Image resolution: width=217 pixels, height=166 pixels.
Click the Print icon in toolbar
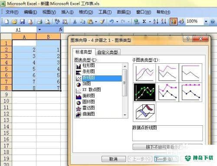pyautogui.click(x=39, y=22)
